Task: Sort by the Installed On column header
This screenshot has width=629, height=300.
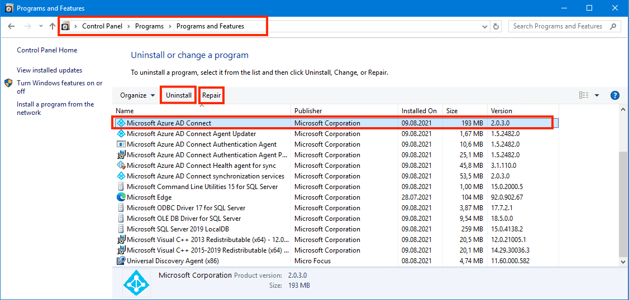Action: point(421,111)
